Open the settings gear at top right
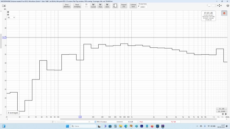Viewport: 230px width, 129px height. coord(228,6)
